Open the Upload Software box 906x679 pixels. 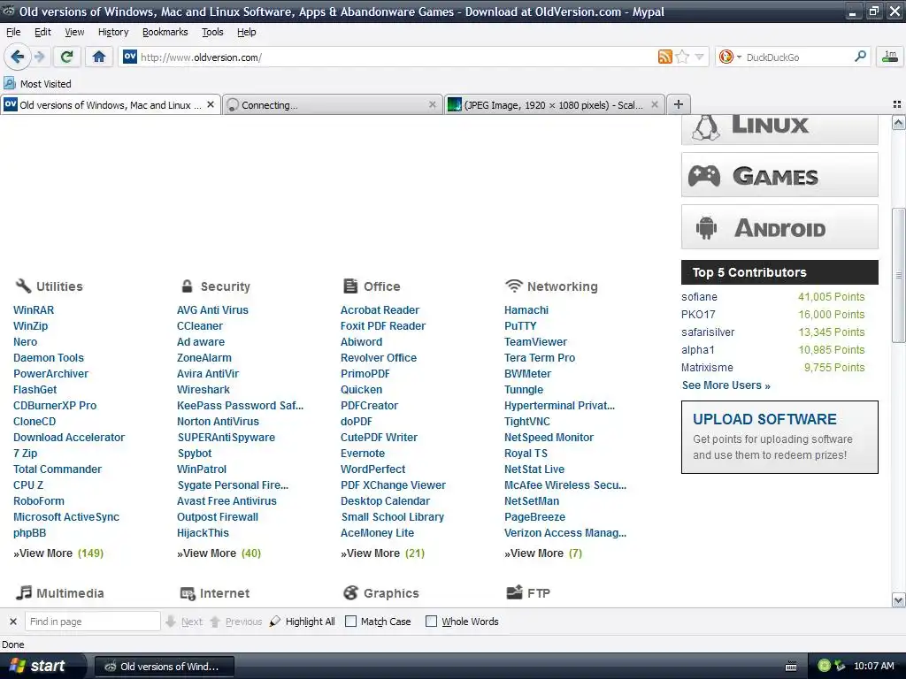coord(779,437)
